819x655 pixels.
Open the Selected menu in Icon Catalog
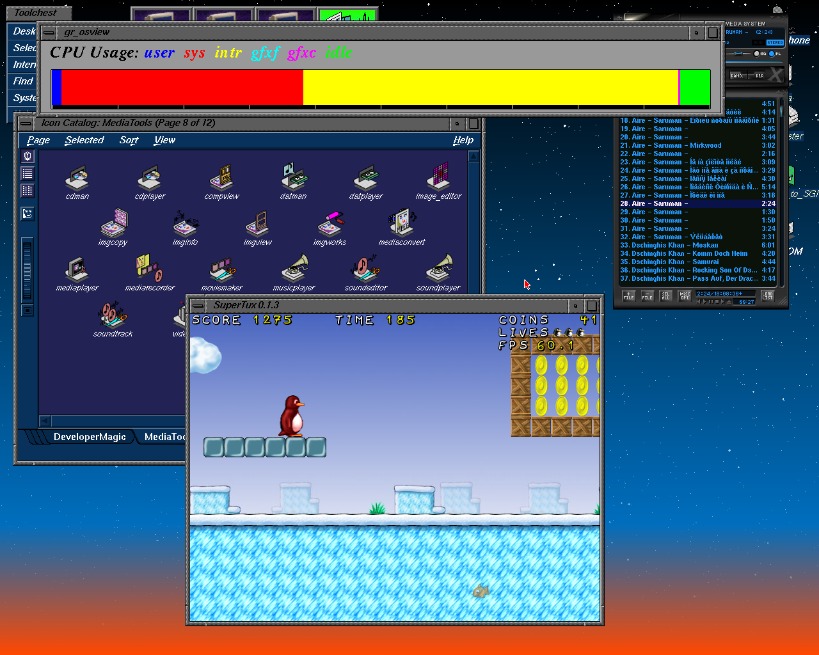click(84, 140)
